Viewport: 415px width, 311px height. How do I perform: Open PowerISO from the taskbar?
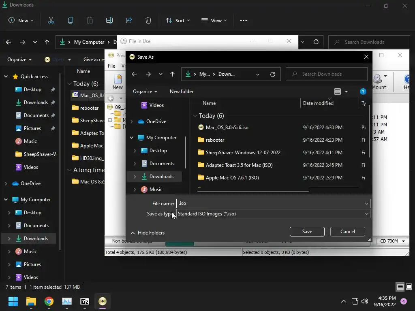(x=103, y=301)
